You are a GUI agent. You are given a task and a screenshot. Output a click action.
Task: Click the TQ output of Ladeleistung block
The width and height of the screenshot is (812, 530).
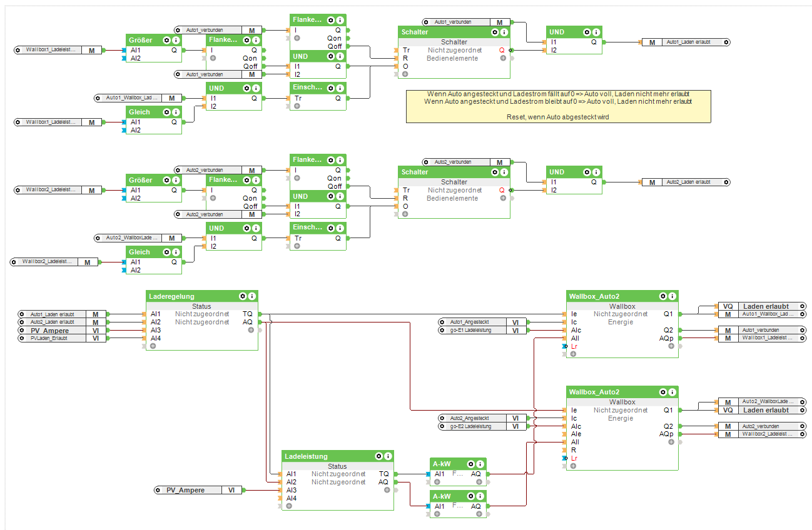coord(384,474)
